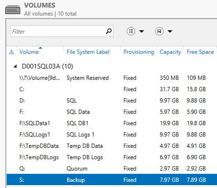Collapse the D001SQL03A server group
The height and width of the screenshot is (188, 217).
click(x=15, y=67)
